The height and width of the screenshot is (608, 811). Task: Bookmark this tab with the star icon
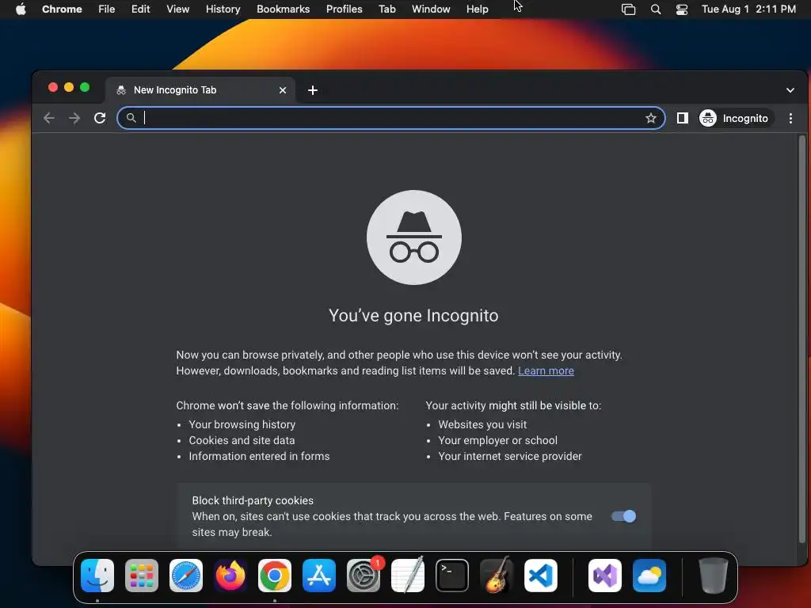pos(651,119)
